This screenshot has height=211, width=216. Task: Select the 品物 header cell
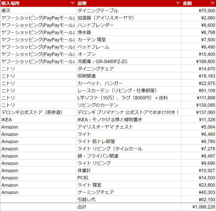129,3
